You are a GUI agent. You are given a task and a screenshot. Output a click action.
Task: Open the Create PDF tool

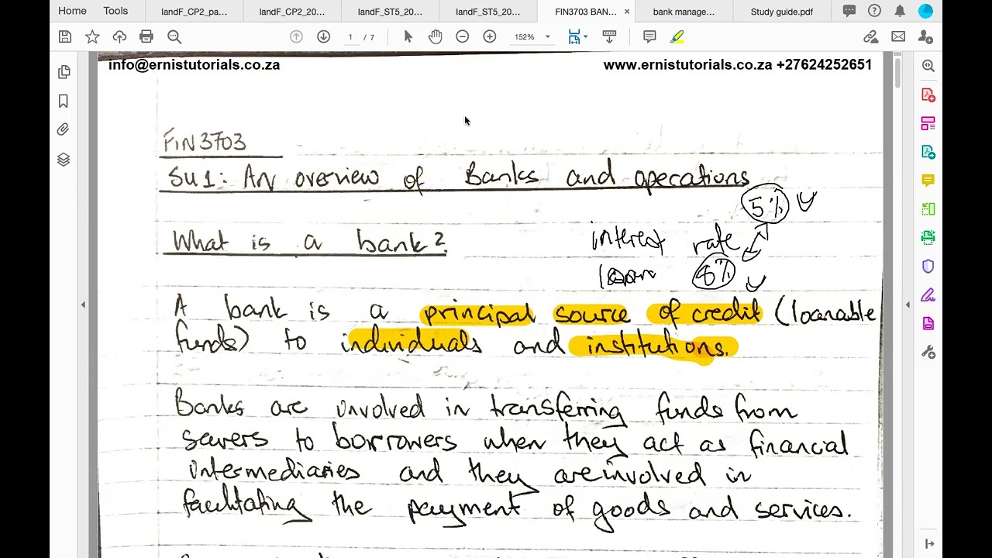pos(928,95)
